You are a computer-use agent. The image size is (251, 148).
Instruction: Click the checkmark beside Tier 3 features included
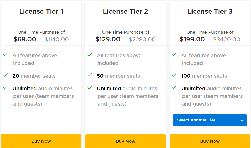tap(174, 54)
